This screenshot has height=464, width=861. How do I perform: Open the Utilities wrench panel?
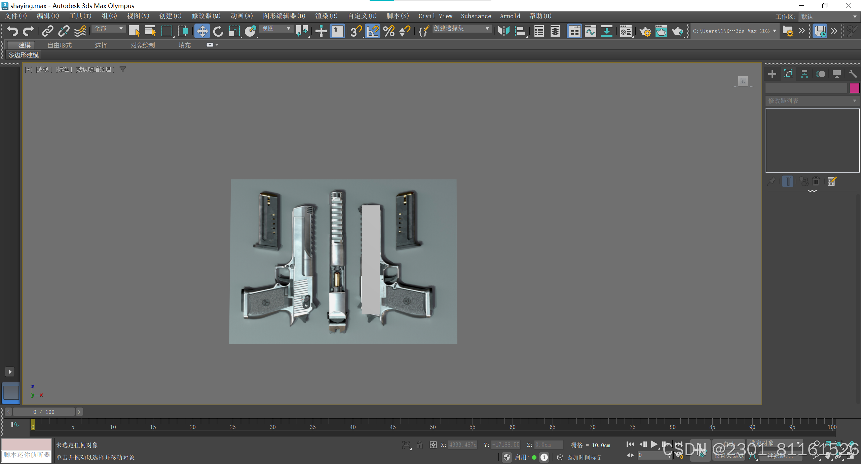[853, 74]
